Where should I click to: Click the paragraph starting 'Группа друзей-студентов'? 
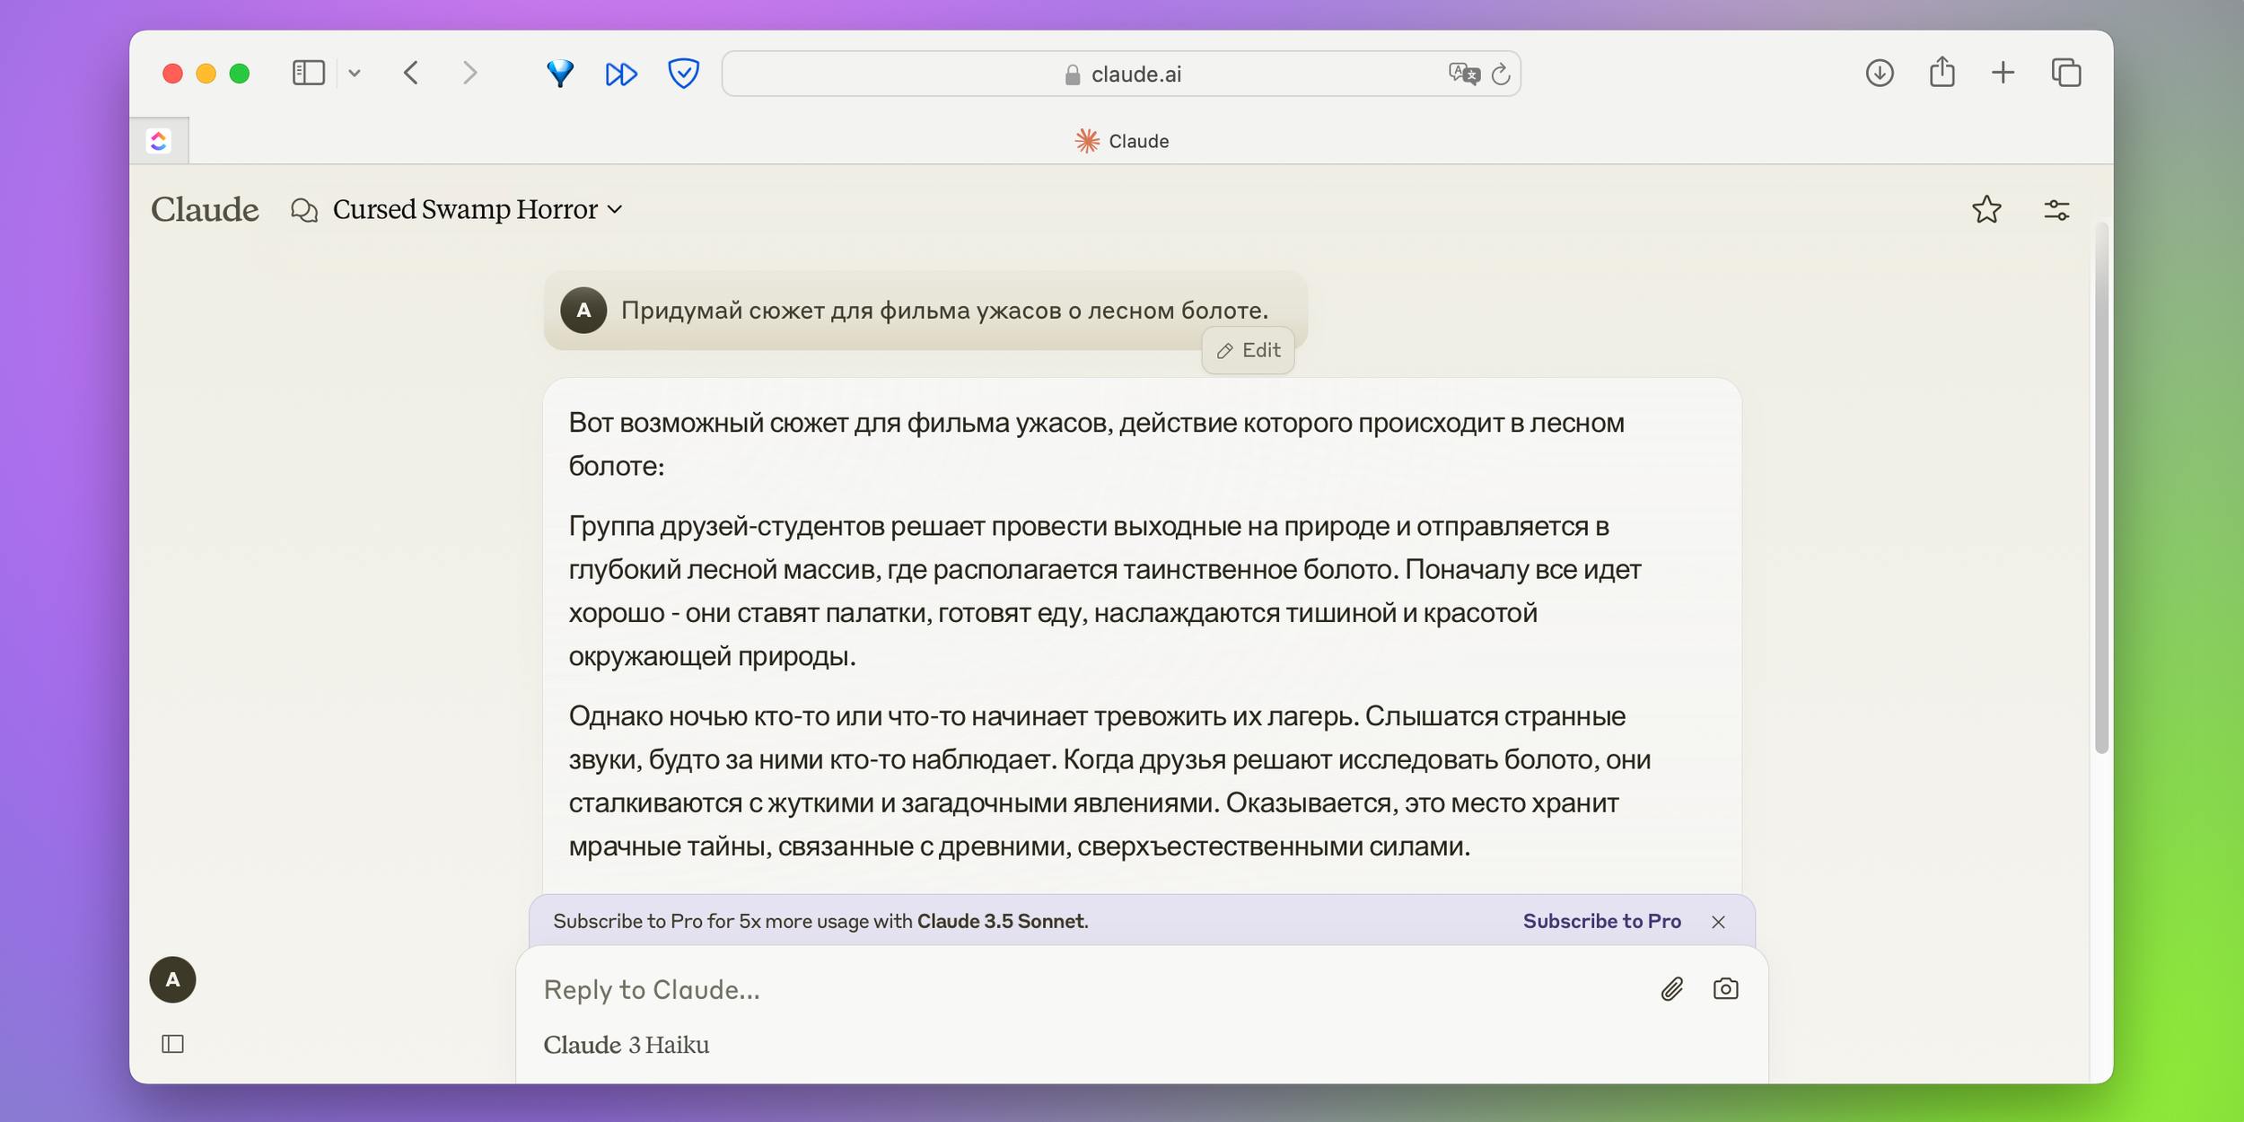1106,591
